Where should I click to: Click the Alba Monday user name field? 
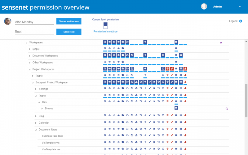point(34,22)
